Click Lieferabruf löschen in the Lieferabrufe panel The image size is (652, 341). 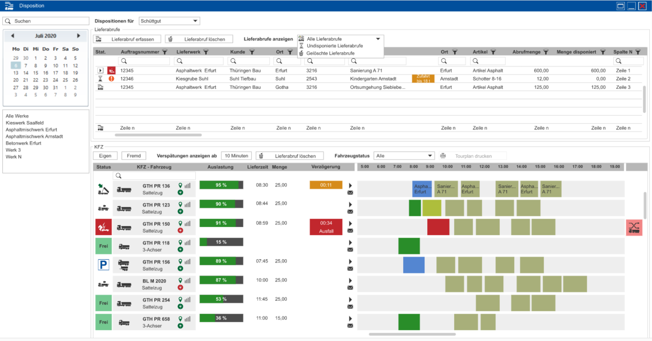pos(199,39)
